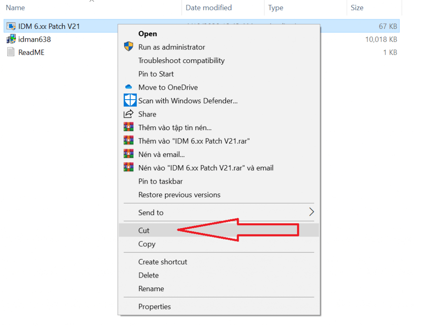
Task: Click the Share arrow icon
Action: coord(129,114)
